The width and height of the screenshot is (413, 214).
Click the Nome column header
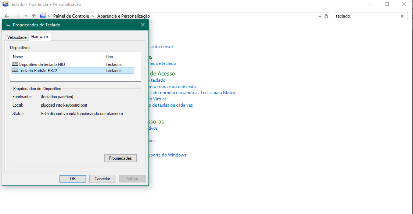[57, 57]
